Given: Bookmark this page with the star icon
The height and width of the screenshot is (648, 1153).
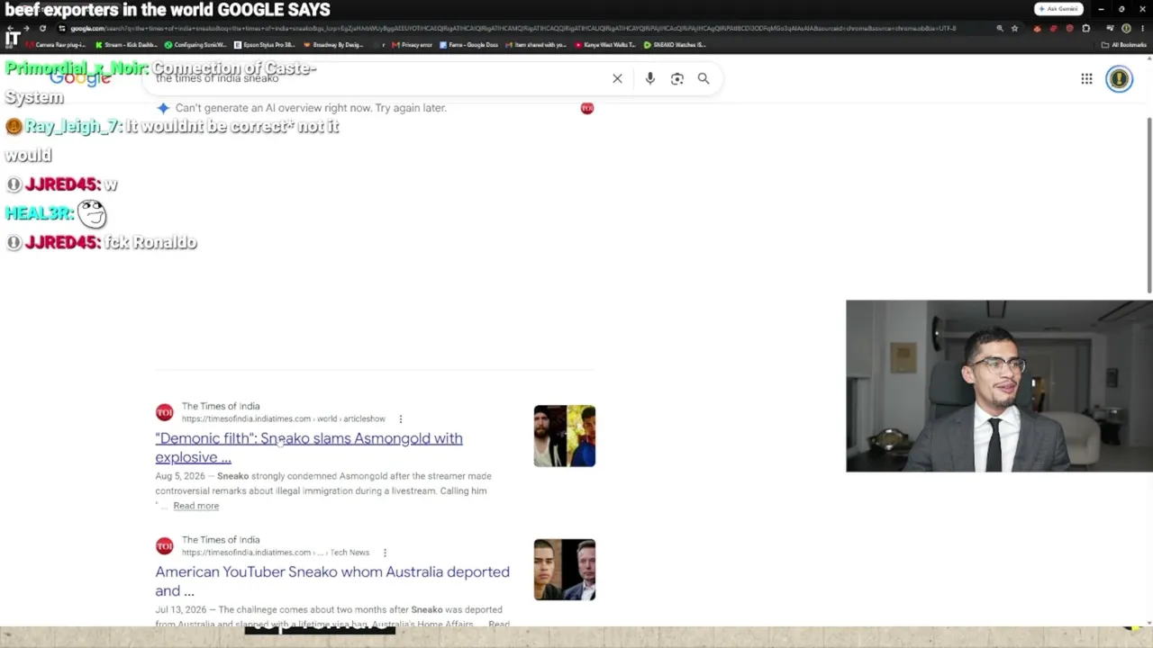Looking at the screenshot, I should coord(1014,29).
